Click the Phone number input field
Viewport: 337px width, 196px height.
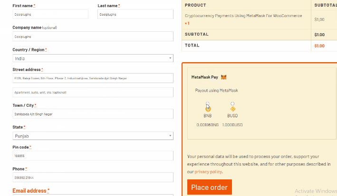point(93,177)
